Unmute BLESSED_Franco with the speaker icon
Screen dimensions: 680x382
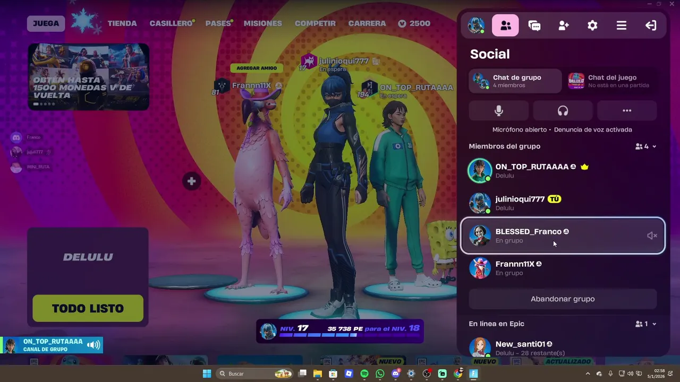coord(652,236)
